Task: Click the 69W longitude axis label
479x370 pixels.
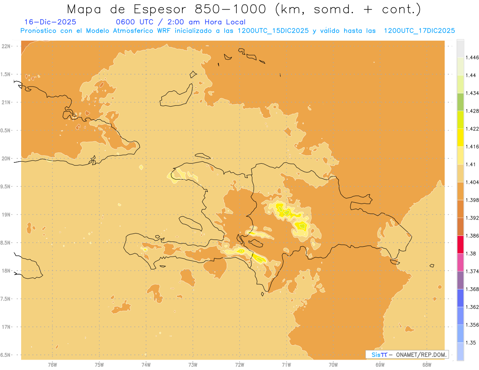Action: point(380,364)
